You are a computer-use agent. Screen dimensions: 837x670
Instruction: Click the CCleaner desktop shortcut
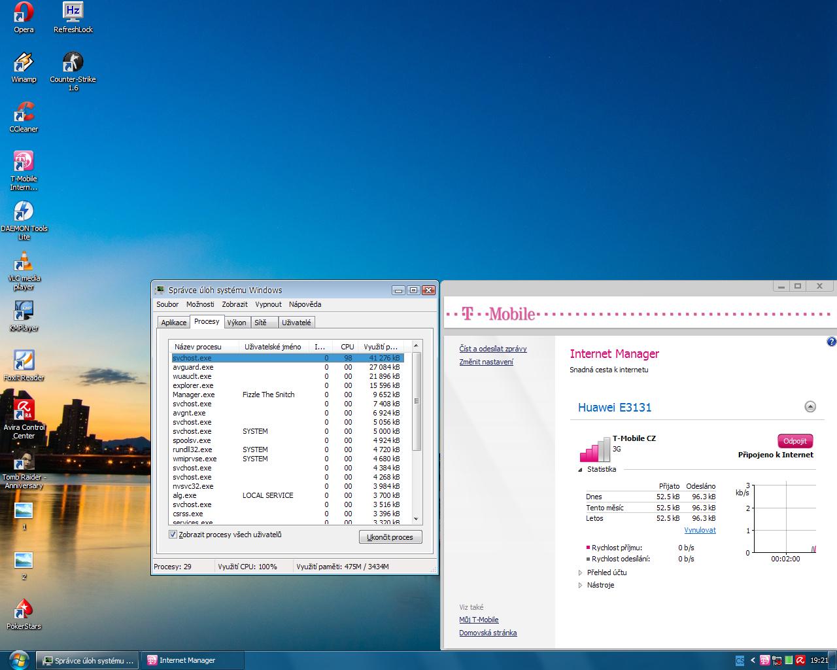(24, 113)
